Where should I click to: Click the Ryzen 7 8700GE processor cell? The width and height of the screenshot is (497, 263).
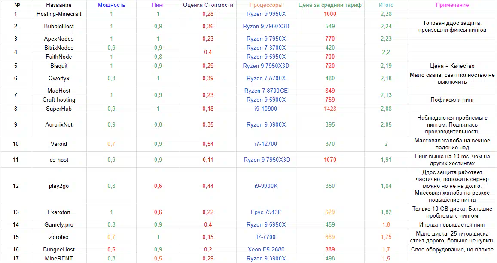click(266, 91)
